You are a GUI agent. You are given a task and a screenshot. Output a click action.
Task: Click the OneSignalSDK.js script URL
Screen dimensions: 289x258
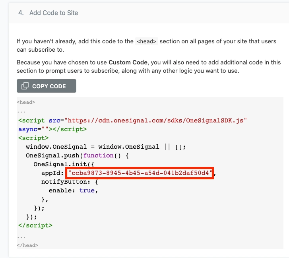(x=155, y=120)
